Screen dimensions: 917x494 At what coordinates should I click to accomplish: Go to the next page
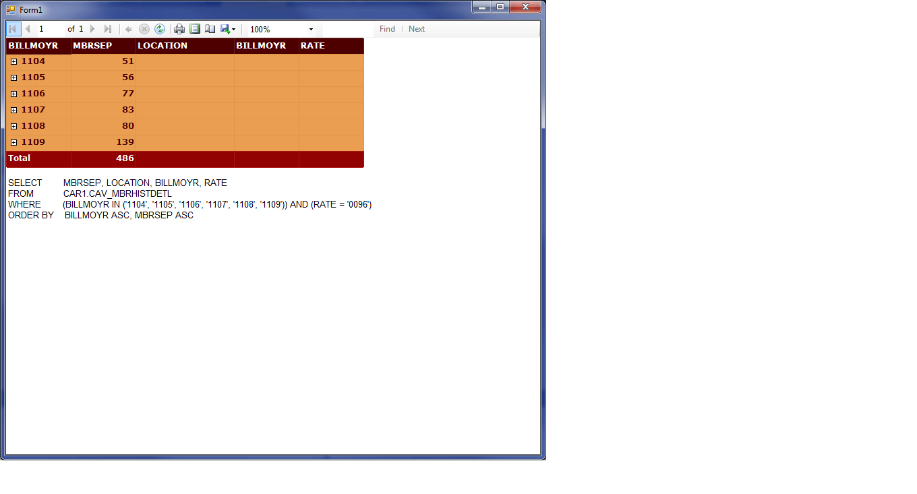point(92,29)
